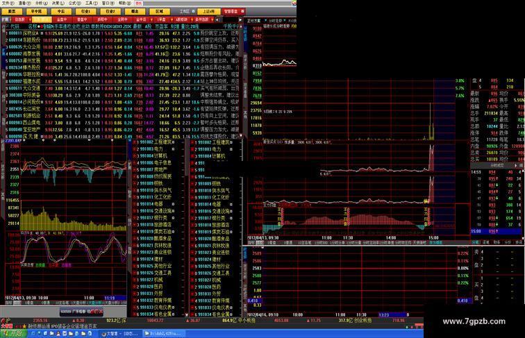This screenshot has height=338, width=525.
Task: Open the 分时走势 dropdown above the chart
Action: (285, 21)
